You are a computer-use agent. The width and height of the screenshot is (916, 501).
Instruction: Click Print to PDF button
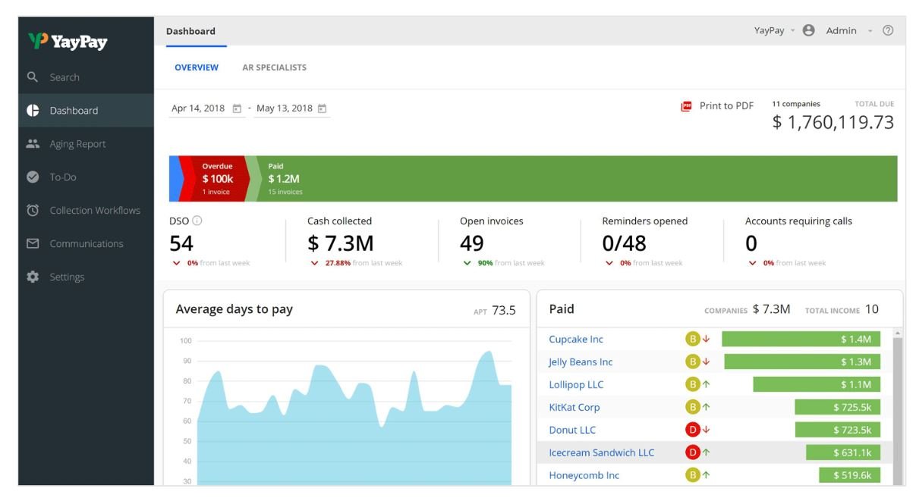point(717,106)
